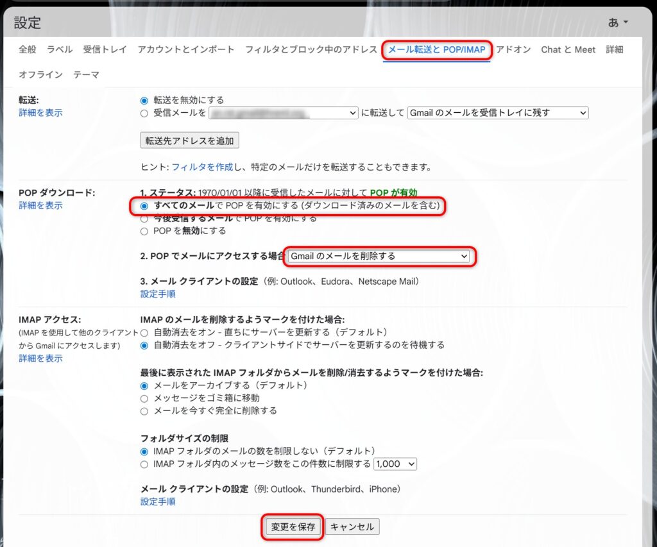Open the forwarding address dropdown
This screenshot has width=657, height=547.
[x=282, y=113]
